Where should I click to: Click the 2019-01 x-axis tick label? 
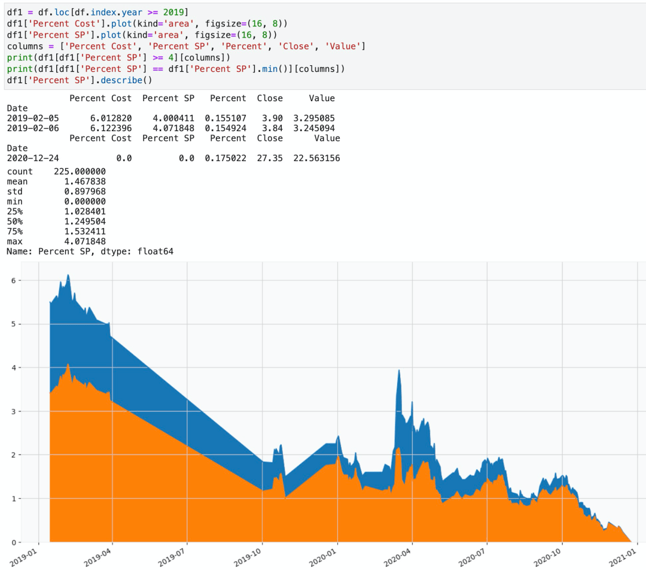(23, 554)
